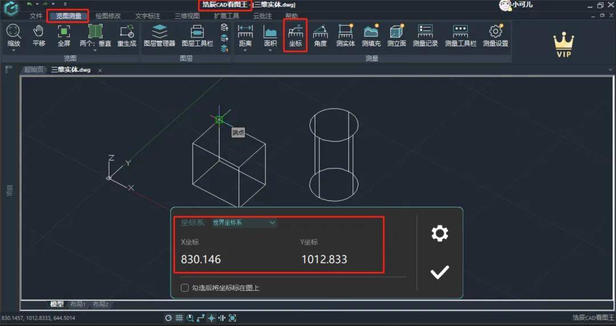616x326 pixels.
Task: Click the middle small layer icon beside 图层工具栏
Action: (224, 38)
